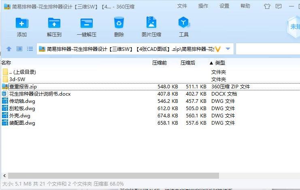300x190 pixels.
Task: Click the docx icon of 花生排种器设计说明书
Action: pos(5,94)
